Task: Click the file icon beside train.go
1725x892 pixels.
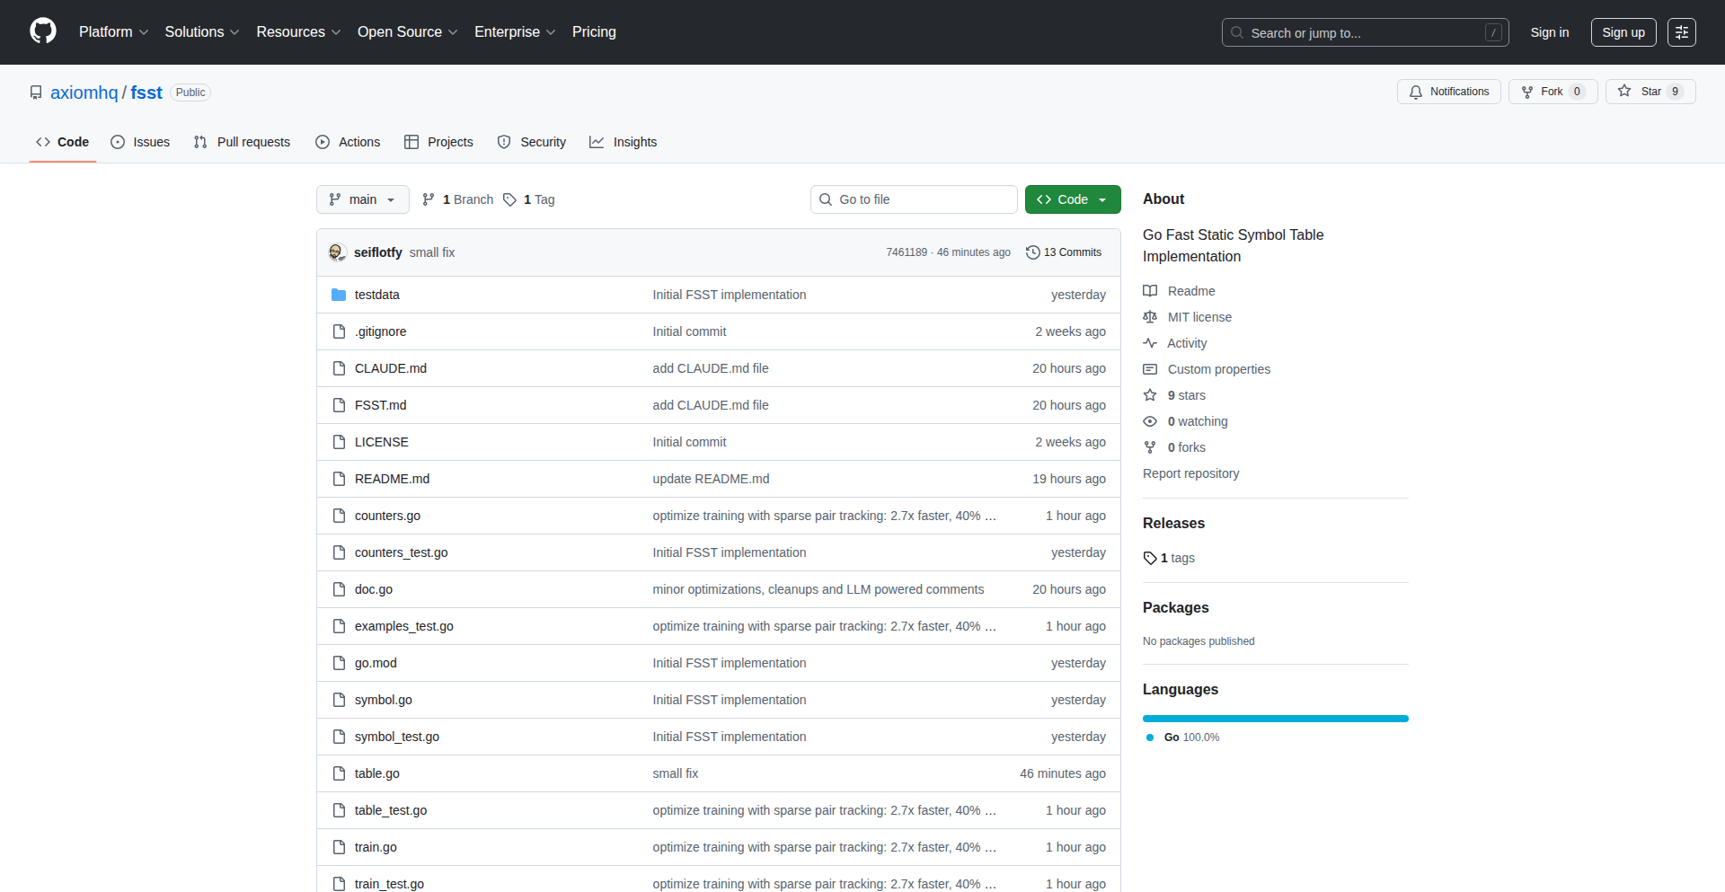Action: [339, 847]
